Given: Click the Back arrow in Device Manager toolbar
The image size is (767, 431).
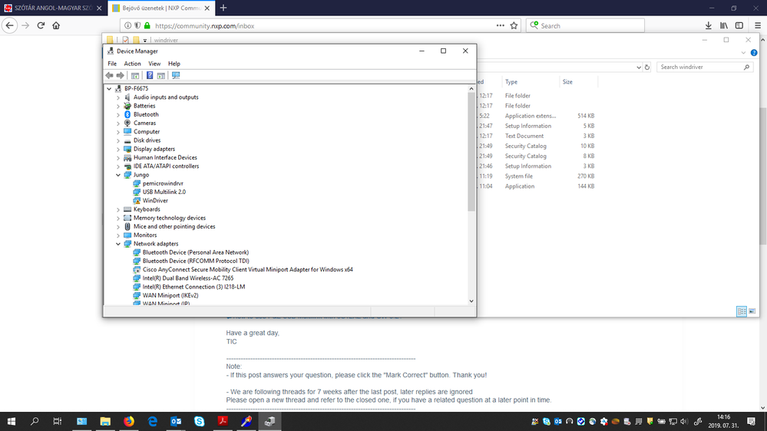Looking at the screenshot, I should 109,75.
